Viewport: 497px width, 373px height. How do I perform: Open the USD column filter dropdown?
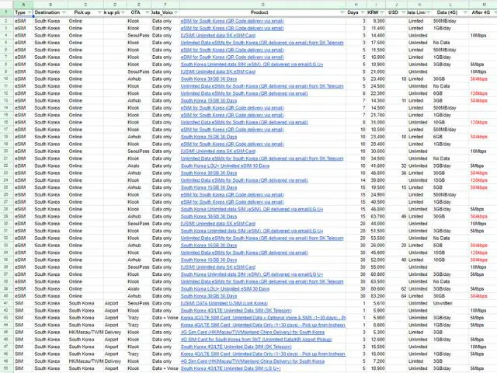coord(404,12)
